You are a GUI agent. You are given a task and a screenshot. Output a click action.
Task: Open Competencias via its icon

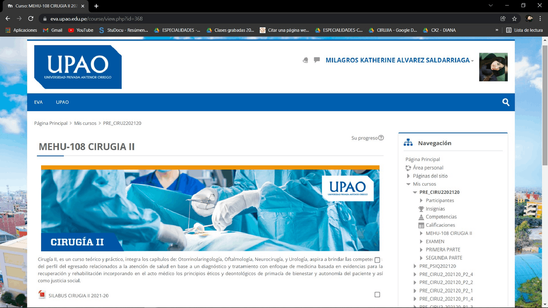coord(421,216)
